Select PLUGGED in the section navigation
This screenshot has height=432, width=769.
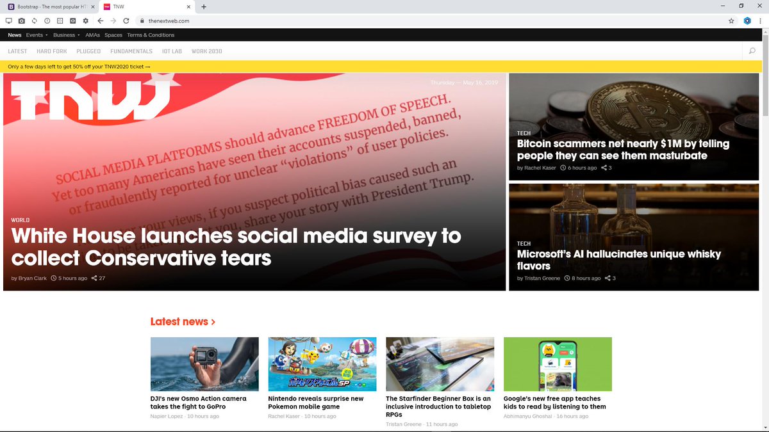tap(88, 51)
